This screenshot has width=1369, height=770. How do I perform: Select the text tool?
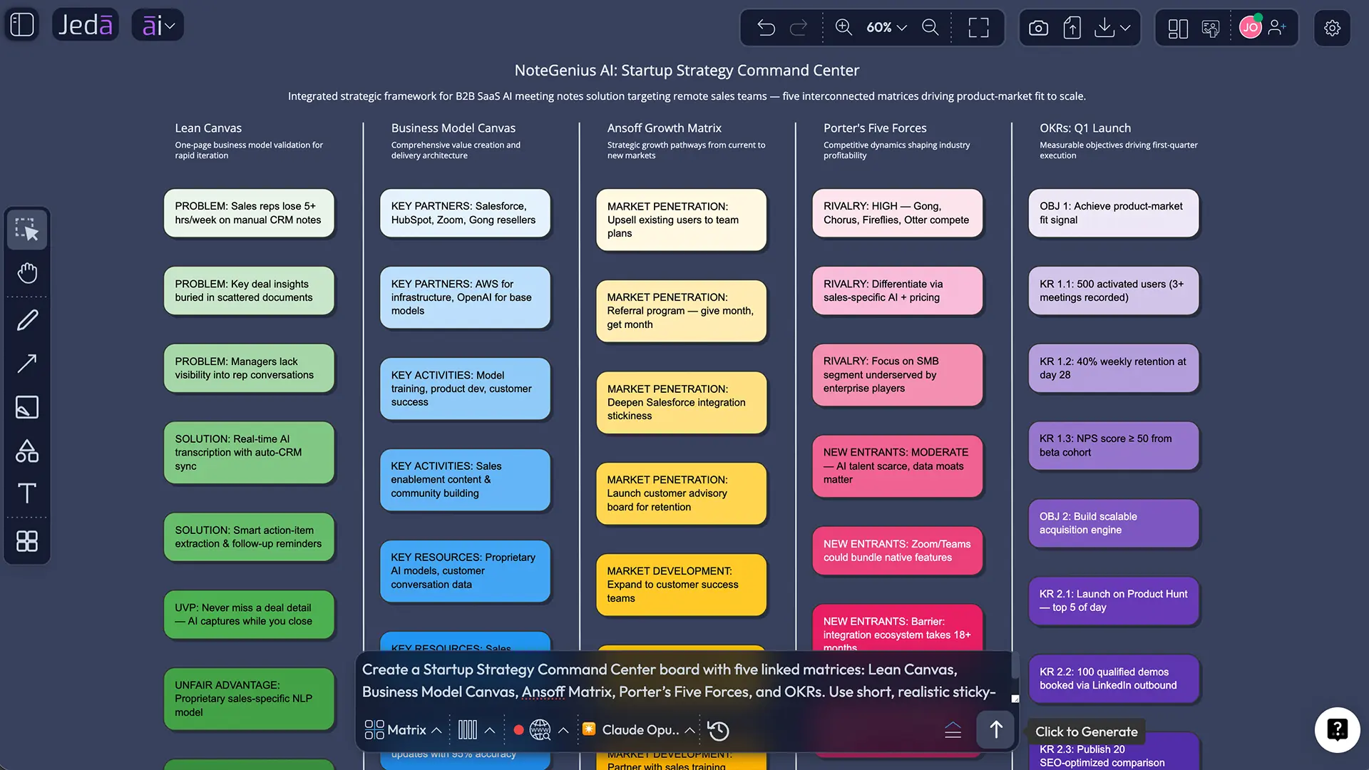(x=27, y=493)
